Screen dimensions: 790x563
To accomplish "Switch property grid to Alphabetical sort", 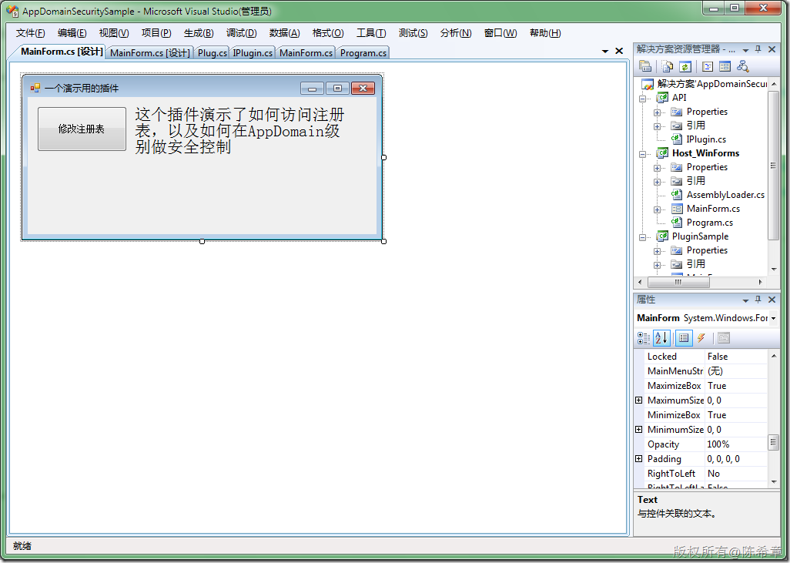I will point(661,337).
